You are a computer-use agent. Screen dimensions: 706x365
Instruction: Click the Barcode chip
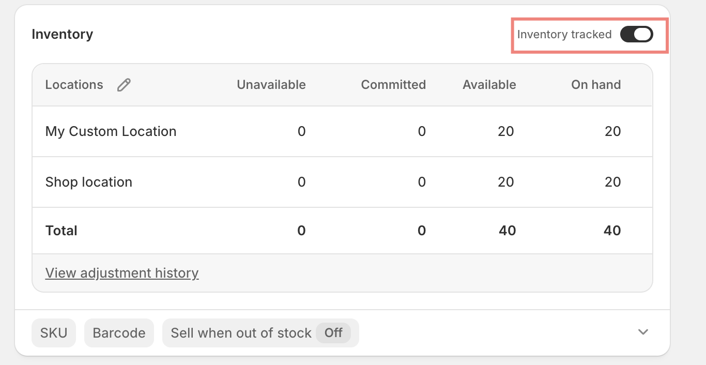pyautogui.click(x=119, y=333)
